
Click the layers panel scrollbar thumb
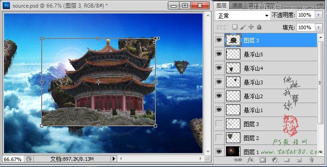[320, 83]
